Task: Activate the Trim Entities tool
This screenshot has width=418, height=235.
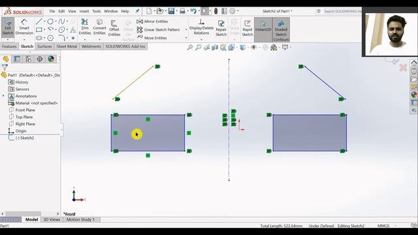Action: 85,27
